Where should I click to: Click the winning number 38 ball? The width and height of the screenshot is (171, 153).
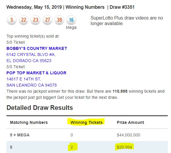[x=59, y=20]
